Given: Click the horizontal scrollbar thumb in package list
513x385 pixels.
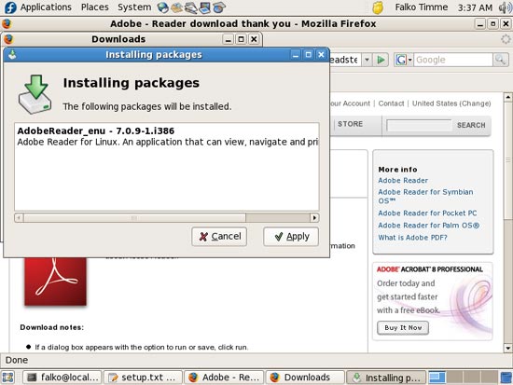Looking at the screenshot, I should (134, 218).
